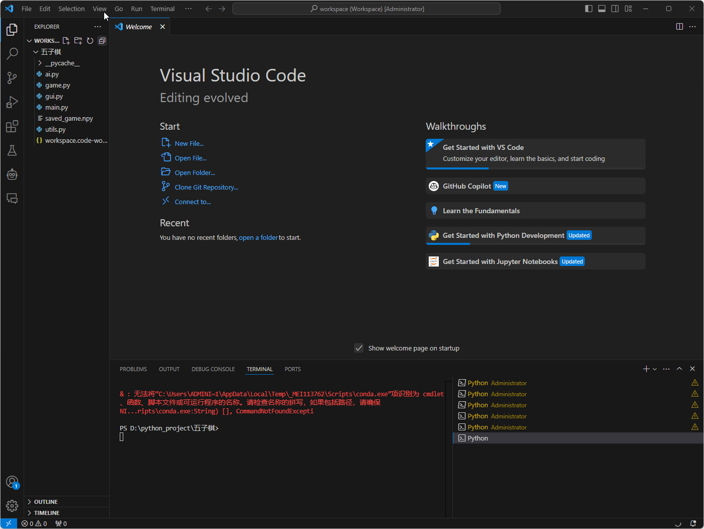Open the Terminal menu
704x529 pixels.
(x=163, y=9)
